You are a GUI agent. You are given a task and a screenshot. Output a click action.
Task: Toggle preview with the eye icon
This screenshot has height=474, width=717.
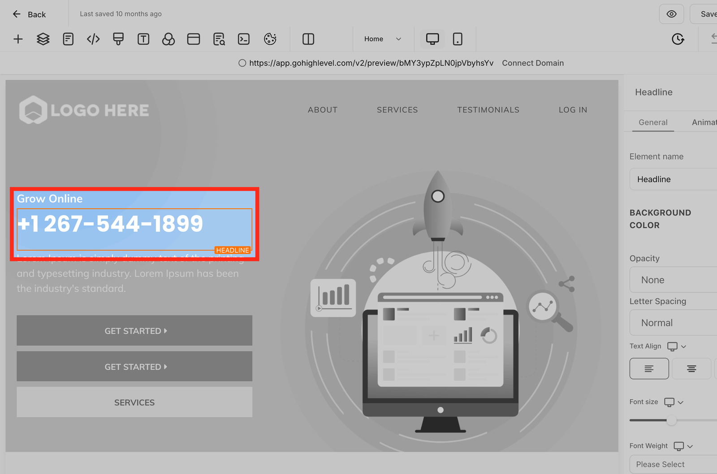671,14
